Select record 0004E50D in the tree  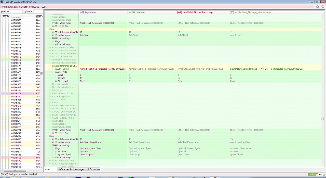click(x=16, y=161)
